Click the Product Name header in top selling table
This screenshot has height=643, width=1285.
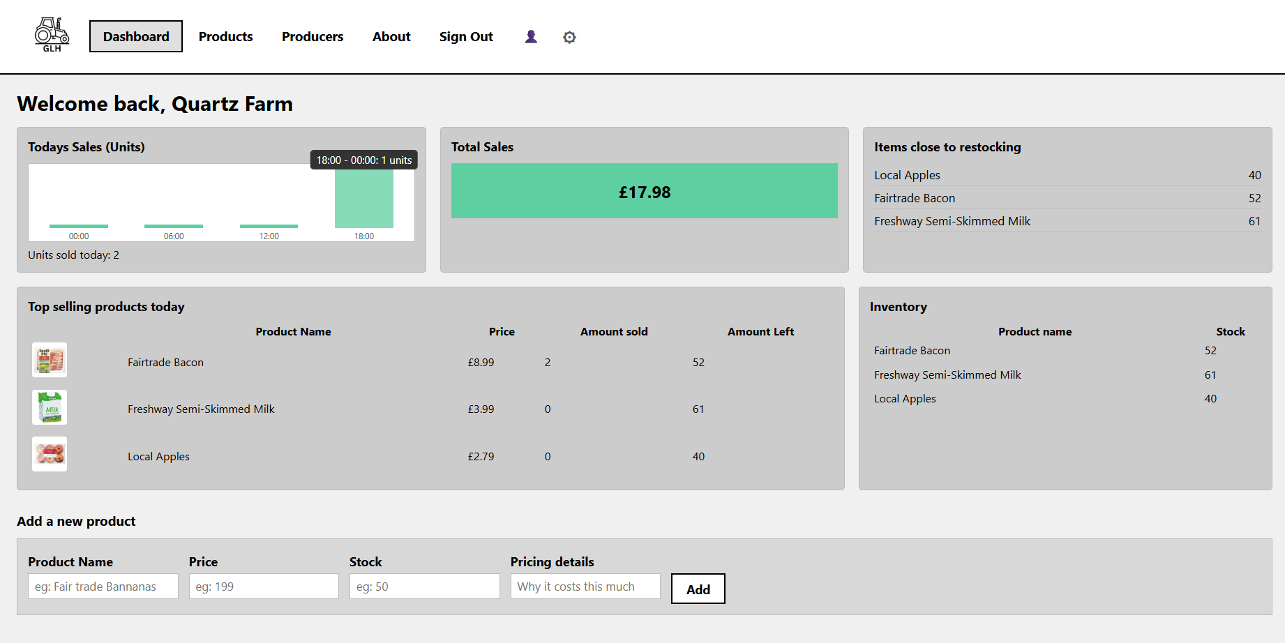[293, 332]
